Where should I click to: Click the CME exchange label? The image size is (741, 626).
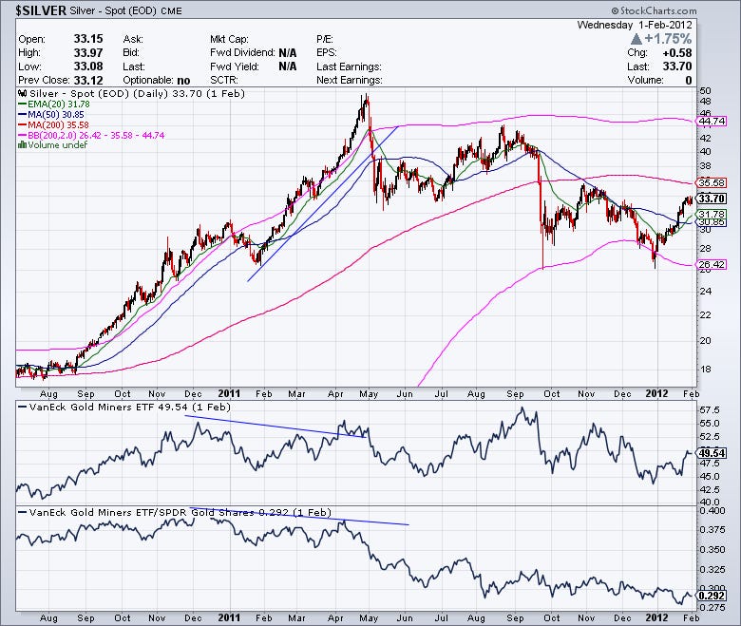click(x=171, y=10)
